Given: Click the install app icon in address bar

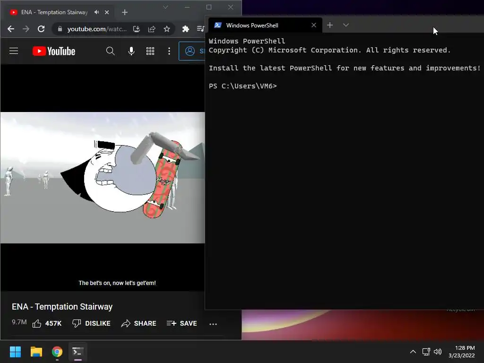Looking at the screenshot, I should point(137,29).
